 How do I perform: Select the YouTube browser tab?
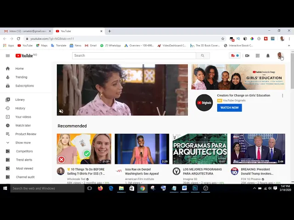point(79,31)
